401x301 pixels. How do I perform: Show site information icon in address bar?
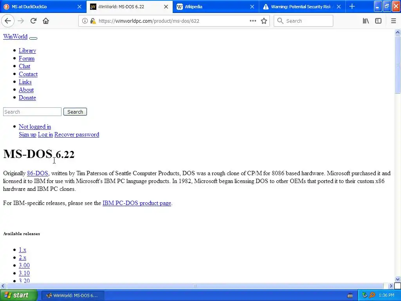pyautogui.click(x=85, y=21)
